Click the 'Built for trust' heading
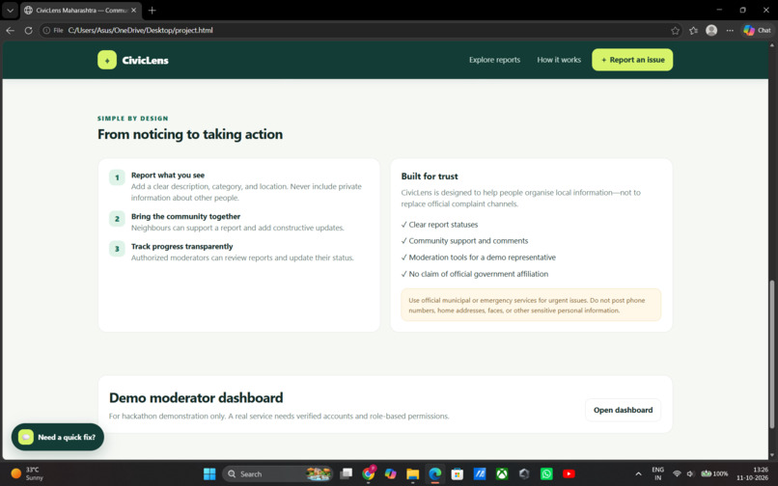Viewport: 778px width, 486px height. coord(430,176)
